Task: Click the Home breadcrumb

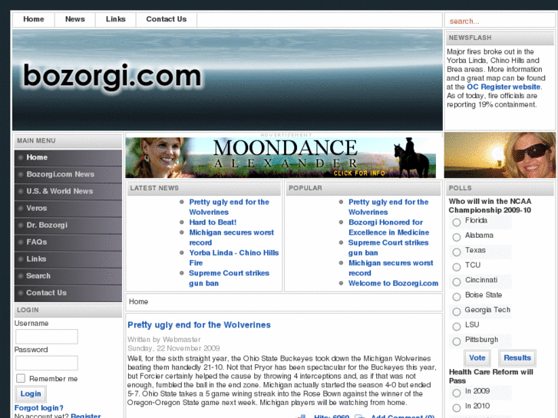Action: [138, 301]
